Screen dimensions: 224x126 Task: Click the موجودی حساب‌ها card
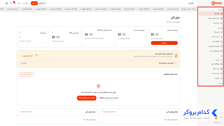tap(131, 37)
